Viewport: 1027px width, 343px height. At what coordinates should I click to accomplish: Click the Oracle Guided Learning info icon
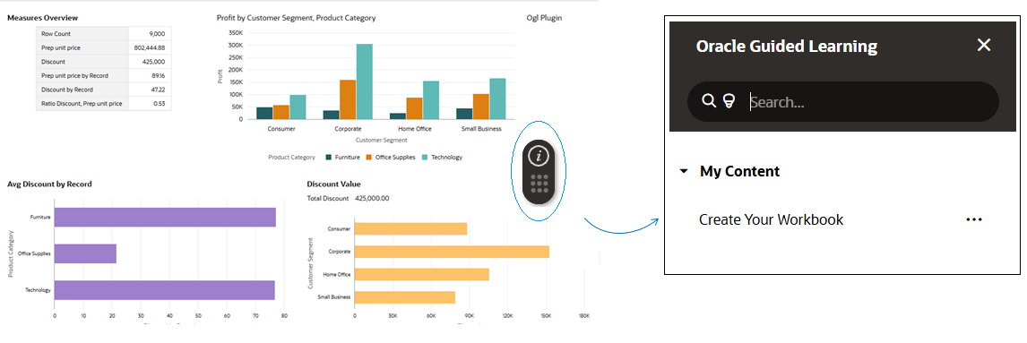pos(539,156)
